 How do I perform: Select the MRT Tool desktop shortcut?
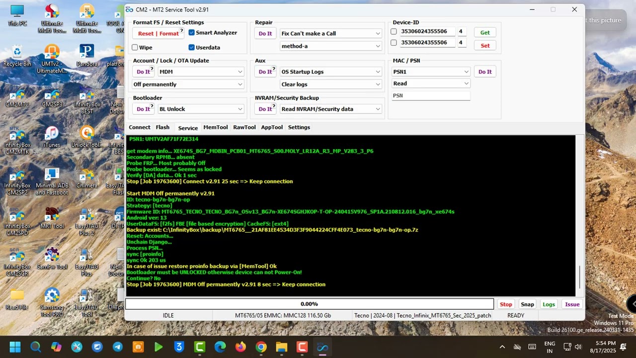click(x=52, y=218)
